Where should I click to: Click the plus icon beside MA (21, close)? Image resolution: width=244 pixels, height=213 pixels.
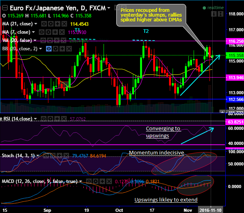(58, 24)
